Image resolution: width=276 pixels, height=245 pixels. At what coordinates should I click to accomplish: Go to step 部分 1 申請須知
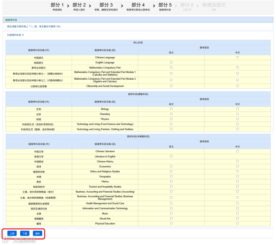57,7
